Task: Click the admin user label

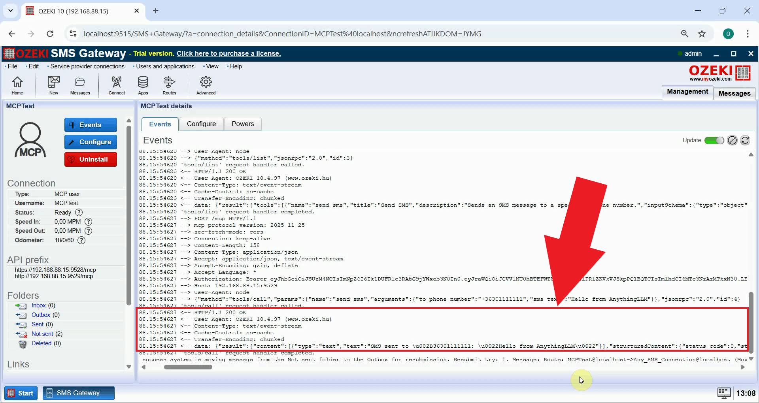Action: pyautogui.click(x=693, y=53)
